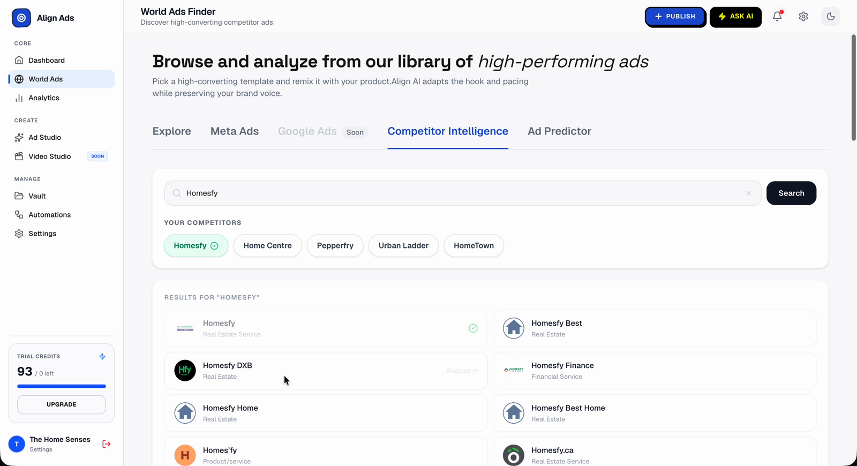Click the Soon badge beside Google Ads
The image size is (857, 466).
(x=355, y=132)
